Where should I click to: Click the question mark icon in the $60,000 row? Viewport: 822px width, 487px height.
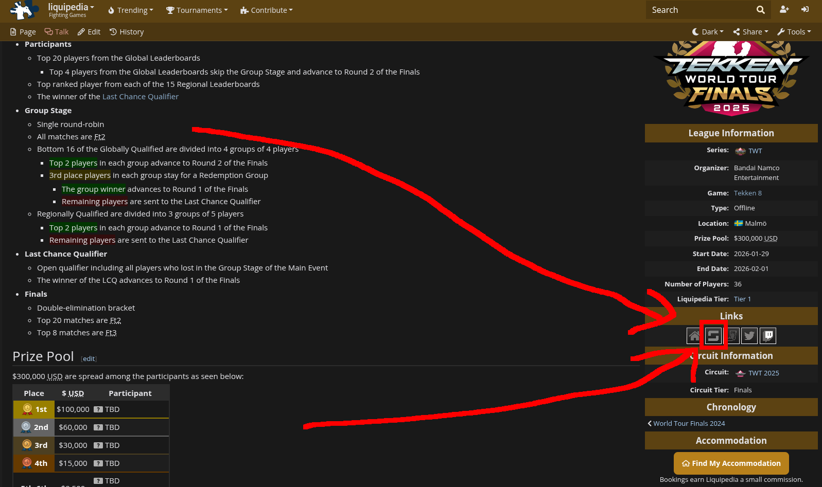click(x=98, y=427)
